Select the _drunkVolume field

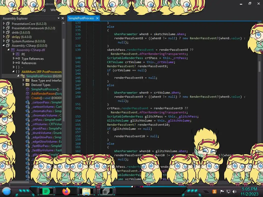pos(46,133)
